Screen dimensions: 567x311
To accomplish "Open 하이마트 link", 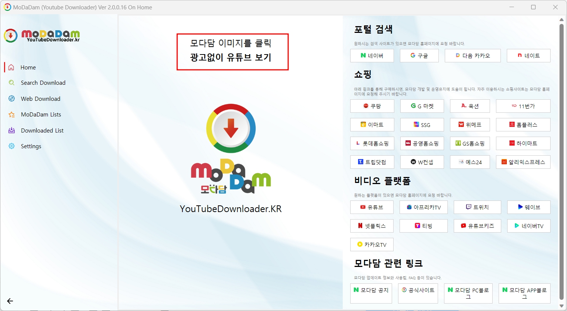I will 523,143.
